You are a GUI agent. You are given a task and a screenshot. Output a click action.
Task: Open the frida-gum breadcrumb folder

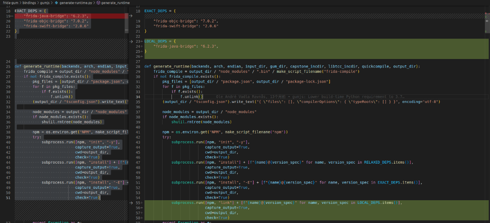coord(11,2)
